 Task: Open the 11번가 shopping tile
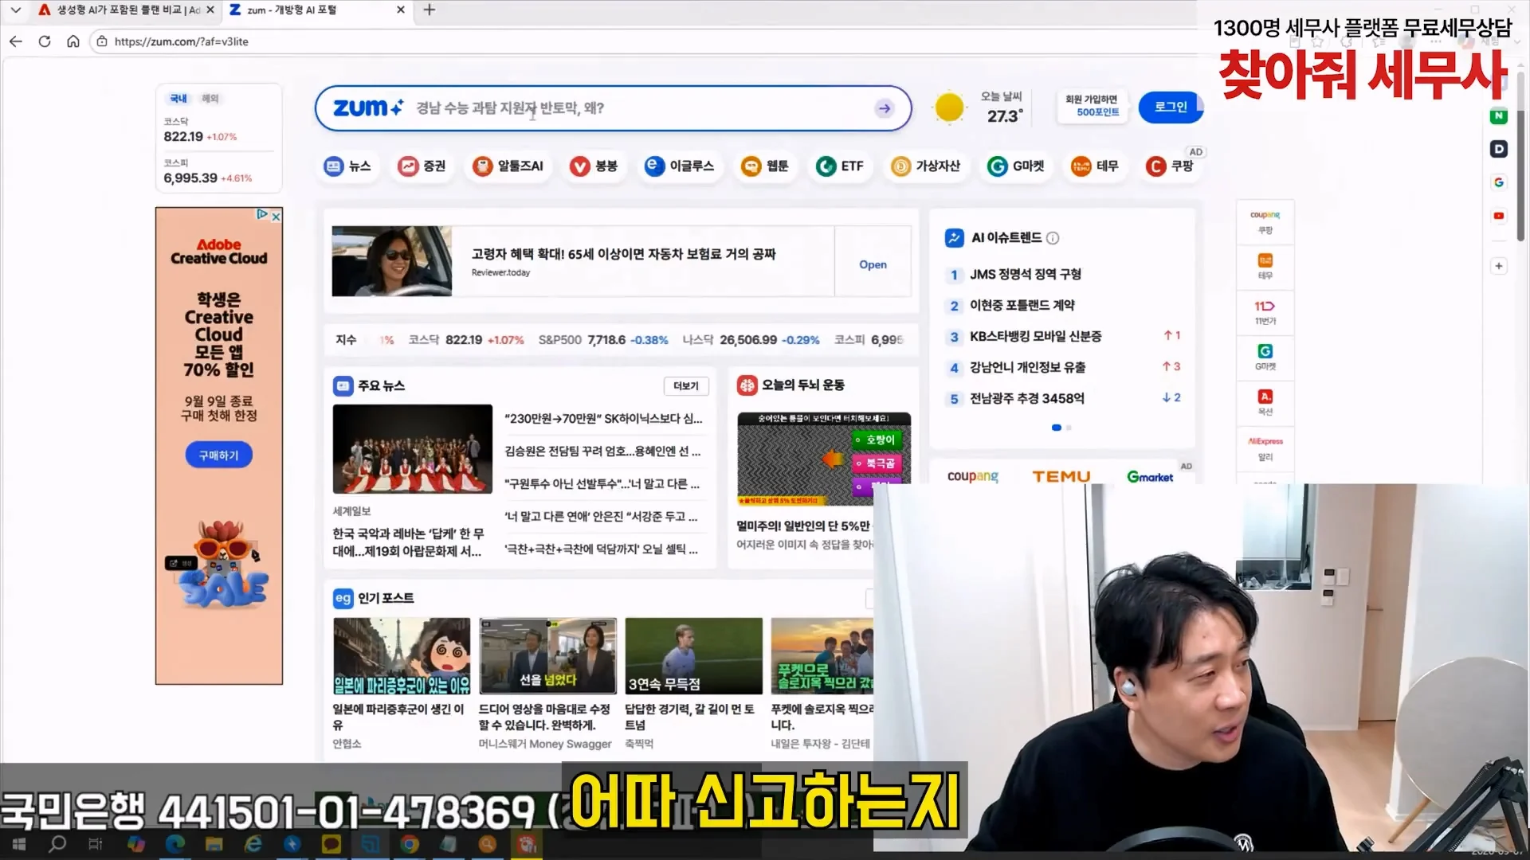tap(1265, 312)
